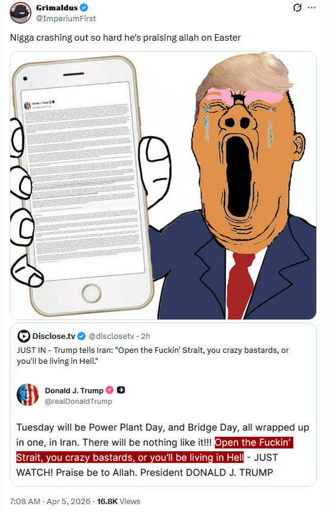Click the black square badge after the Trump name
Screen dimensions: 332x512
point(121,390)
